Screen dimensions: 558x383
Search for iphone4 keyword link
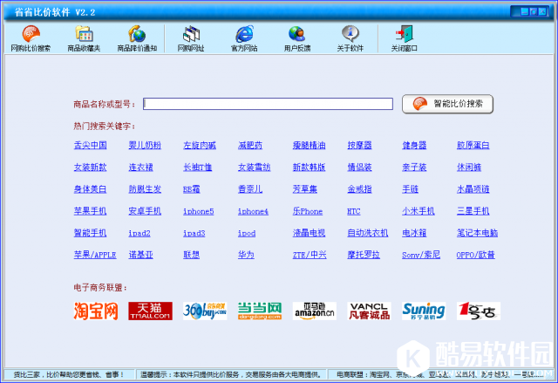pyautogui.click(x=253, y=211)
